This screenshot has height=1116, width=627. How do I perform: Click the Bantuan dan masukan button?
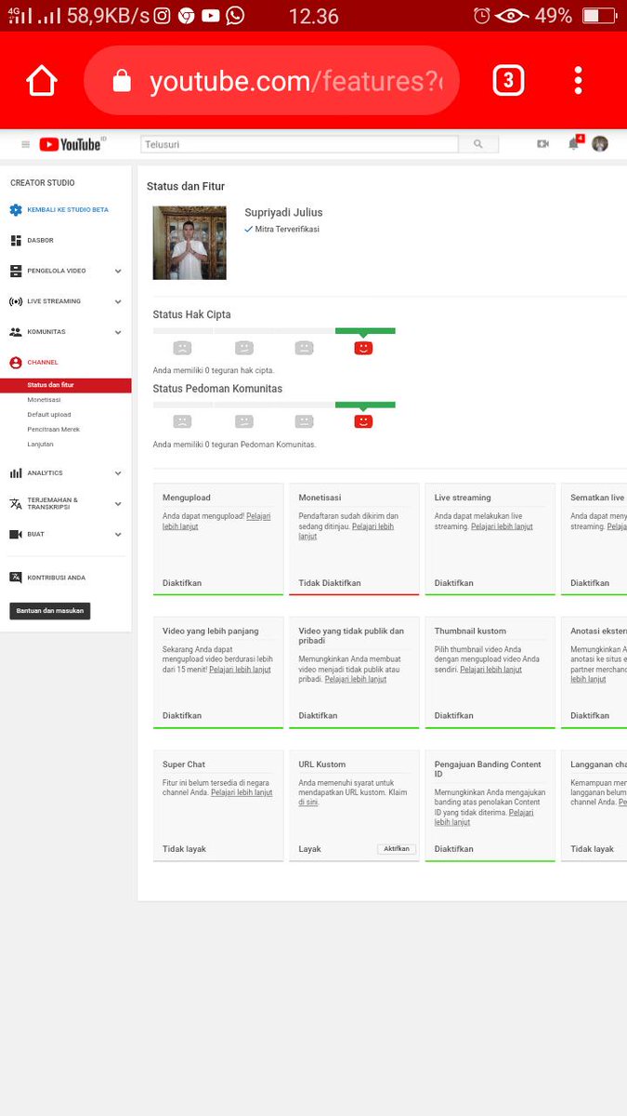pos(50,611)
